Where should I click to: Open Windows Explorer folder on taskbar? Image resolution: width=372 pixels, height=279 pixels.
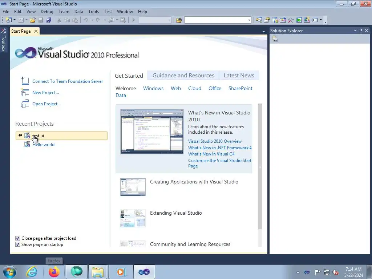98,272
